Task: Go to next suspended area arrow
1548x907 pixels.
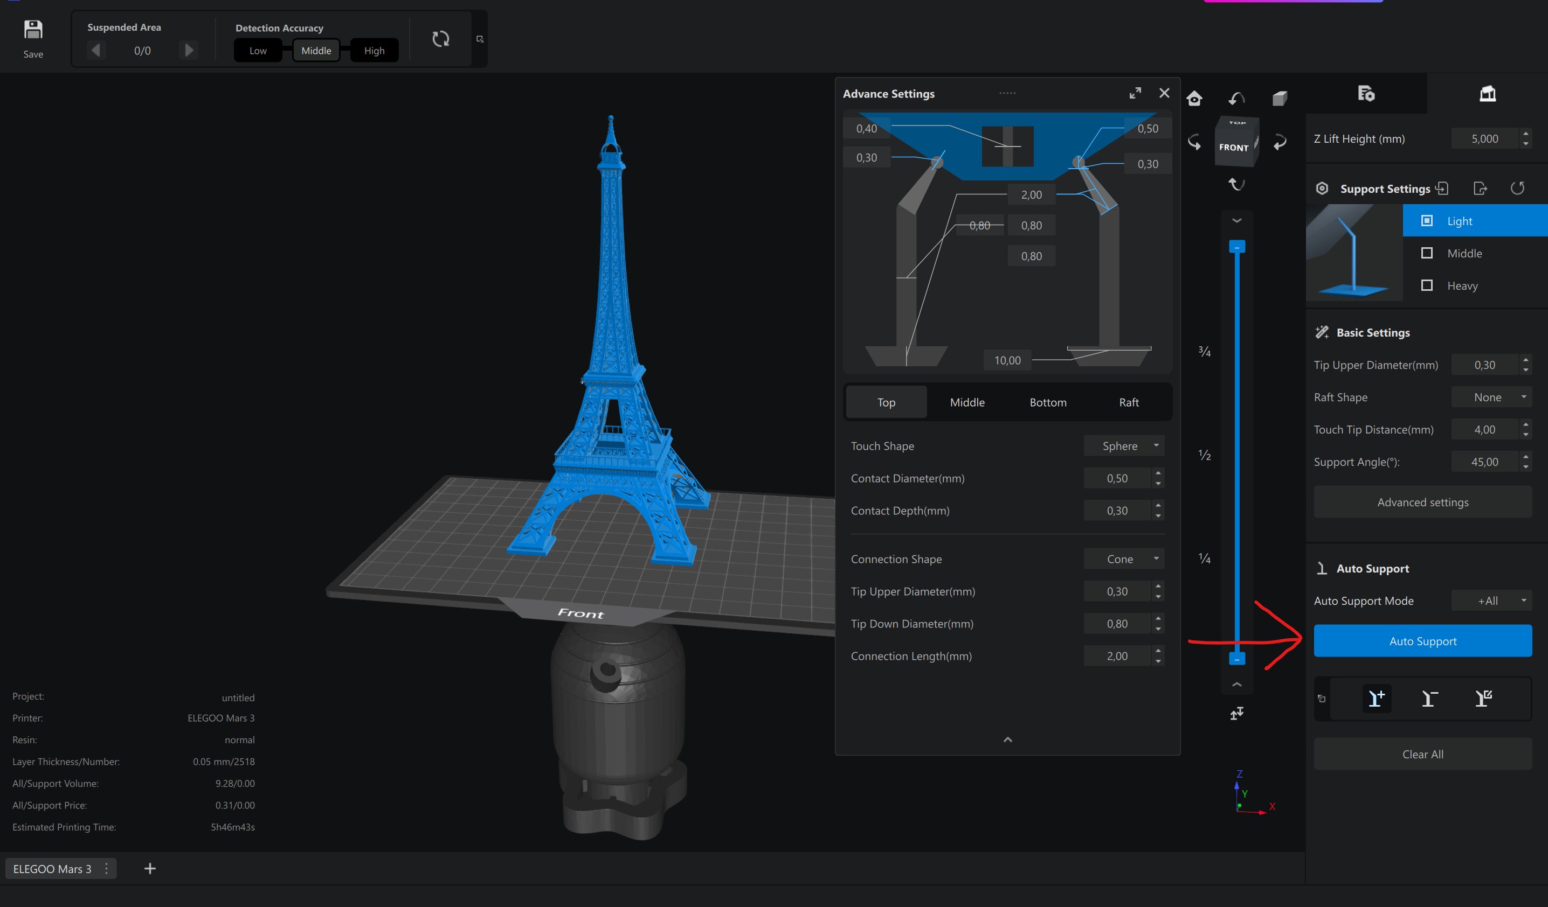Action: pos(189,50)
